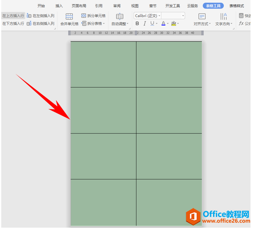Open the 章节 (Section) tab
Image resolution: width=253 pixels, height=228 pixels.
(153, 6)
